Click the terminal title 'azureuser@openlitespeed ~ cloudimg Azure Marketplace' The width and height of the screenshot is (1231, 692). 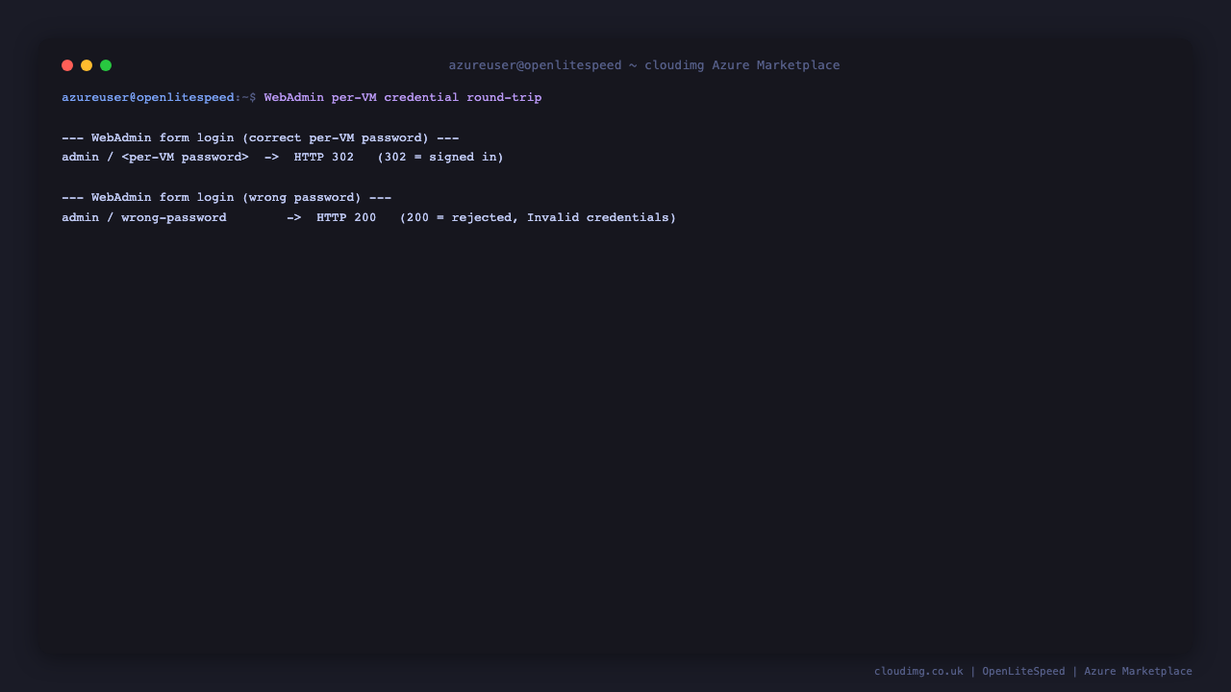pyautogui.click(x=644, y=65)
